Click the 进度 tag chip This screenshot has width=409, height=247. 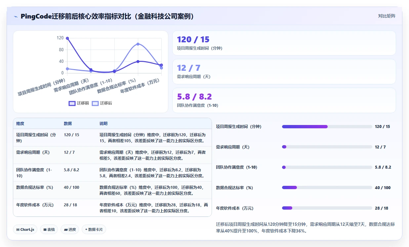[x=70, y=229]
